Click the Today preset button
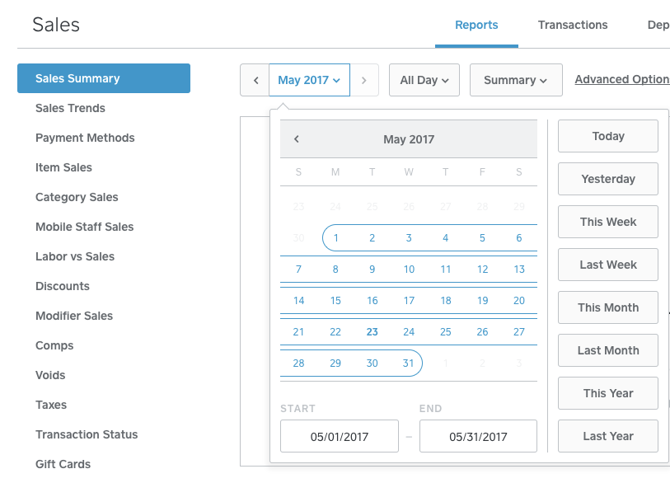Screen dimensions: 670x483 pyautogui.click(x=608, y=136)
